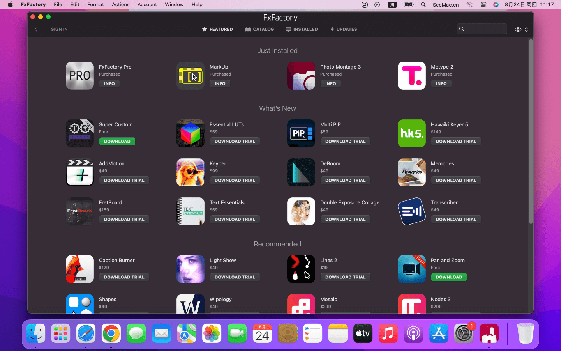Click INFO button for Photo Montage 3
The image size is (561, 351).
pyautogui.click(x=331, y=83)
